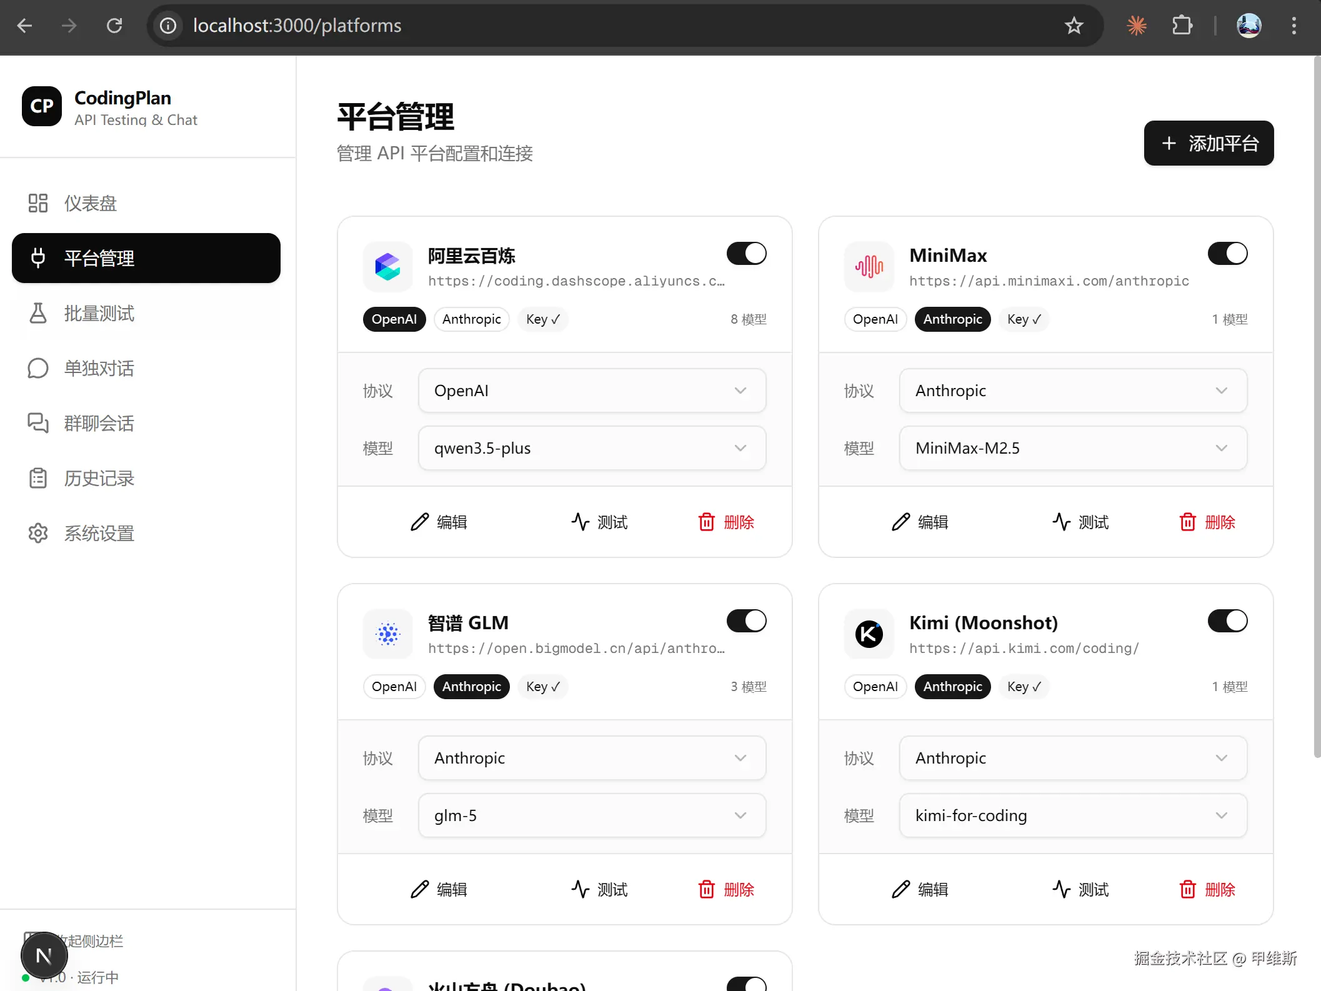Disable the 阿里云百炼 platform toggle
1321x991 pixels.
coord(746,254)
